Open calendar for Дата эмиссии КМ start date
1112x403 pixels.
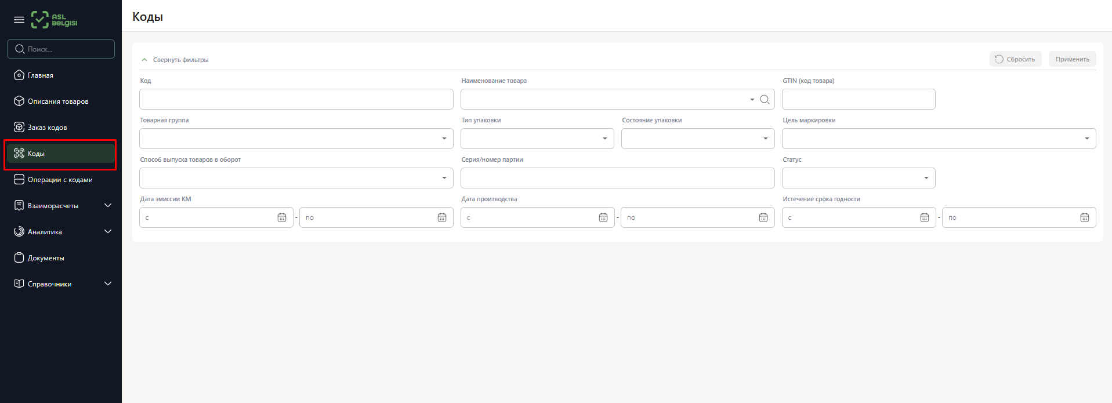282,217
